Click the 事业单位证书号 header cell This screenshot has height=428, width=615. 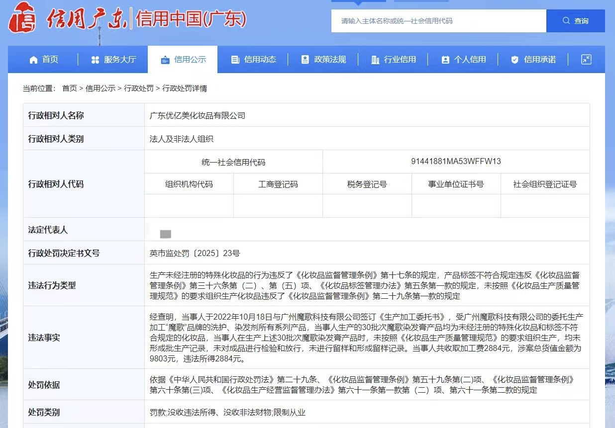[456, 184]
